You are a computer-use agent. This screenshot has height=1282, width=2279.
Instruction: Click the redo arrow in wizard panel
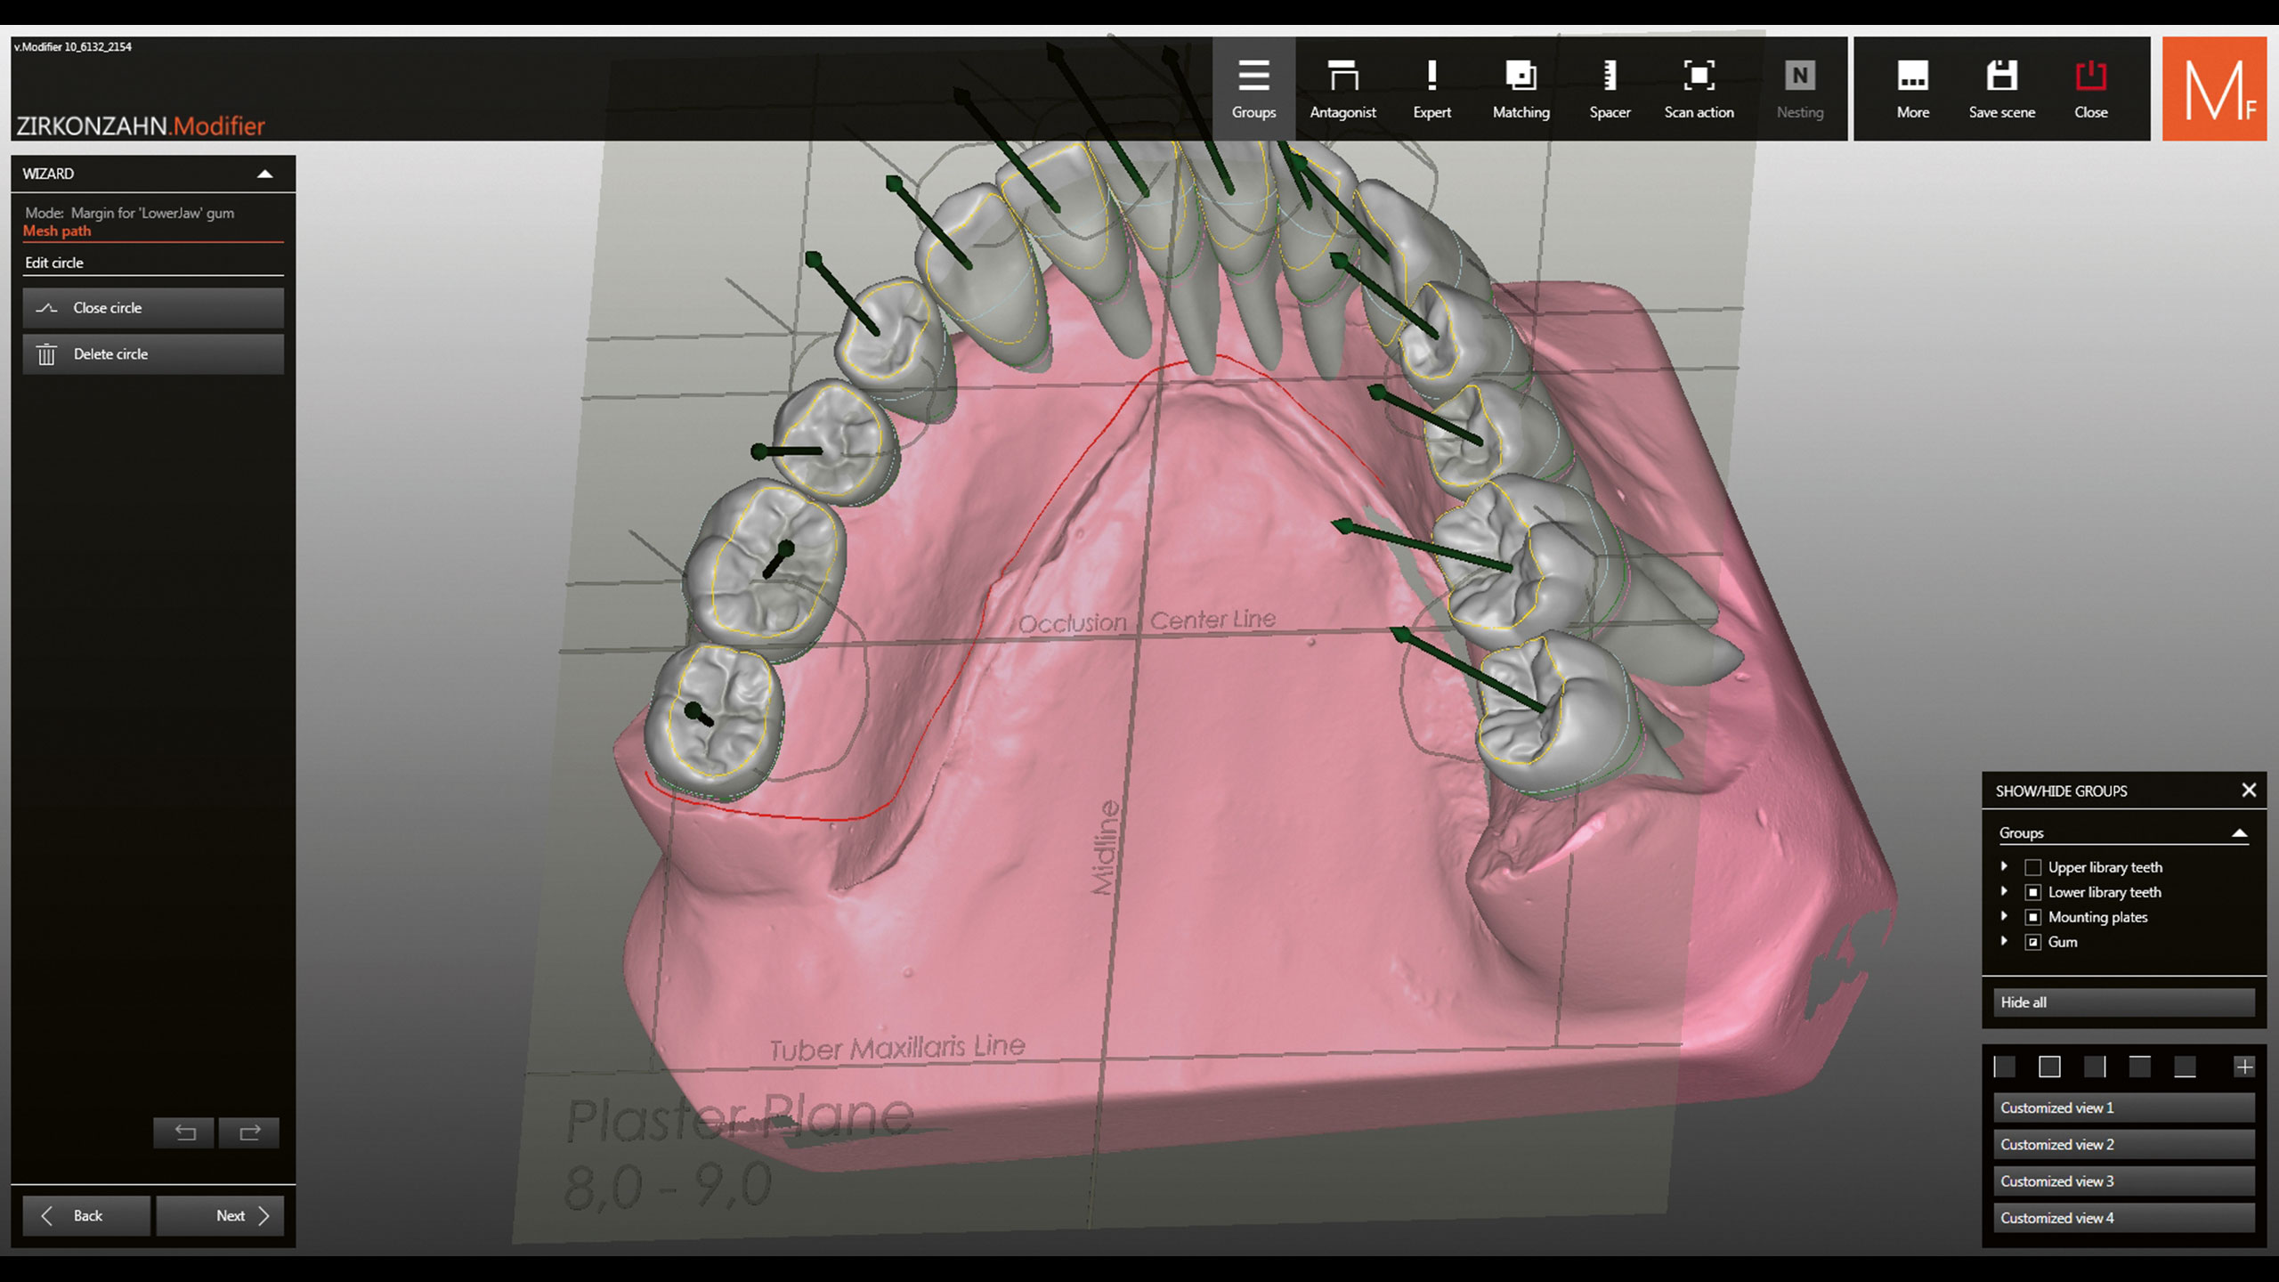pyautogui.click(x=249, y=1132)
